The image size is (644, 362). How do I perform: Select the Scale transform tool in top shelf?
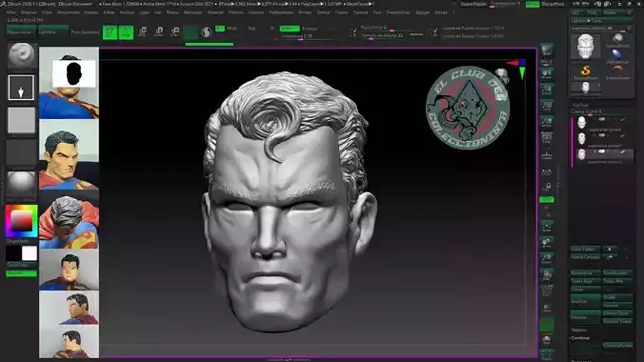click(158, 32)
